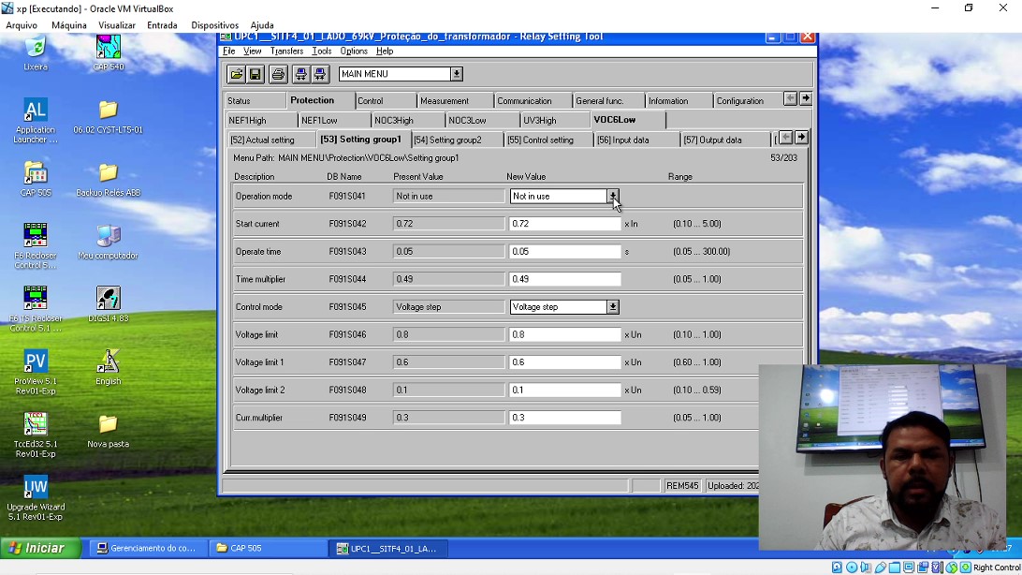Switch to the [55] Control setting tab

[540, 140]
